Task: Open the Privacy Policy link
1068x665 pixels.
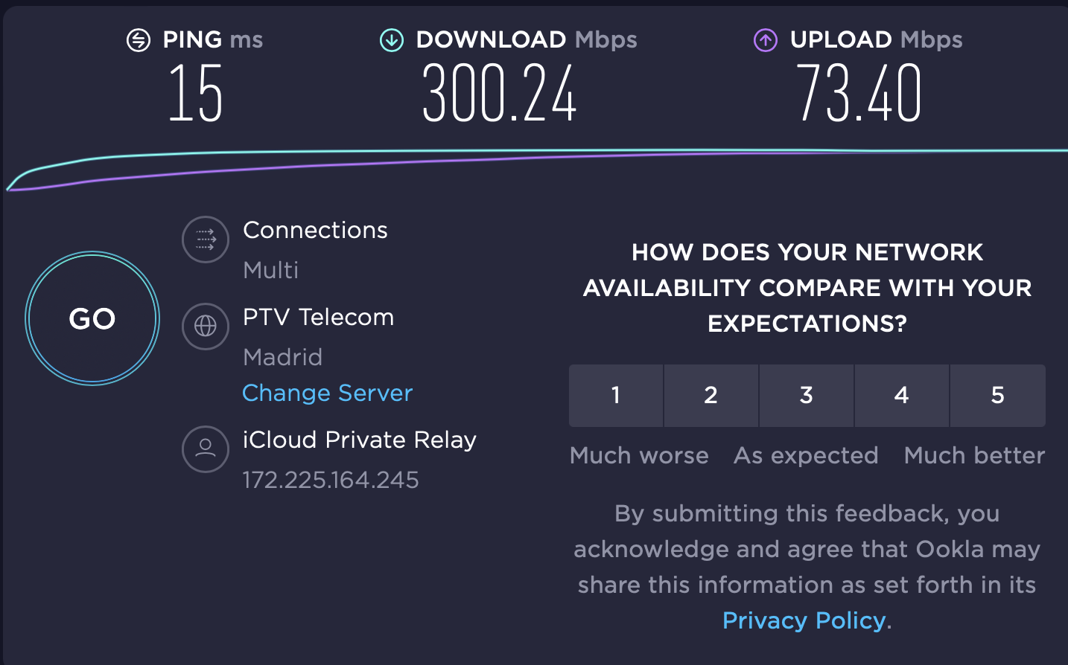Action: tap(804, 620)
